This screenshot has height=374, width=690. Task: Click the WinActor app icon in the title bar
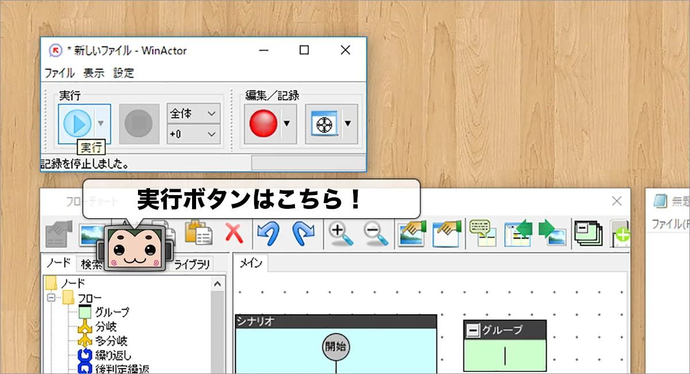(x=56, y=50)
